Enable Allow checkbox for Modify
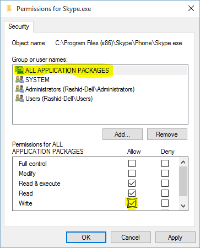Screen dimensions: 200x248 132,173
